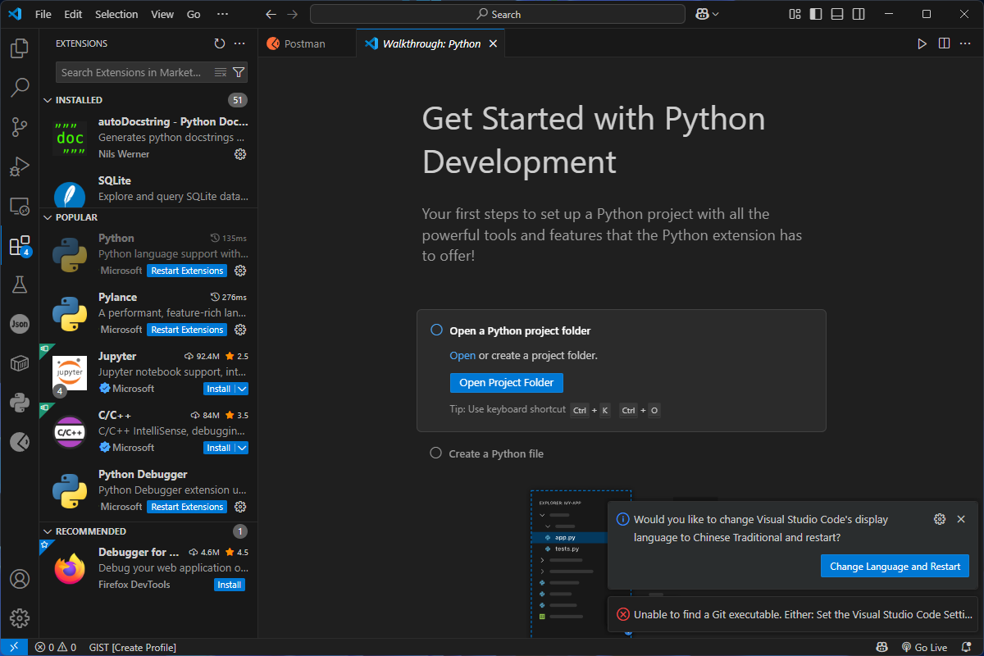Open editor More Actions menu
984x656 pixels.
965,43
